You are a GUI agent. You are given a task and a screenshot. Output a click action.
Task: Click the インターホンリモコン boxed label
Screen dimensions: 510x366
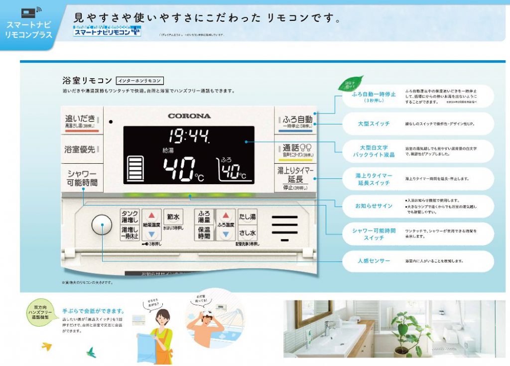point(139,80)
